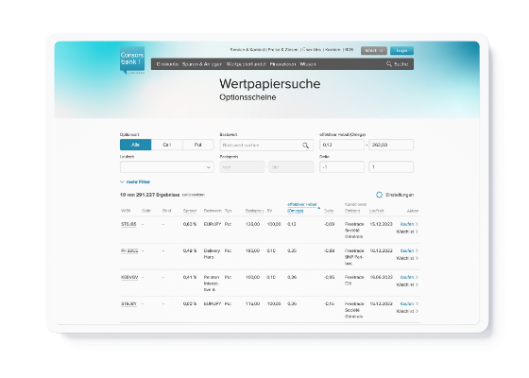The height and width of the screenshot is (378, 529).
Task: Sort by the Delta column header
Action: point(329,211)
